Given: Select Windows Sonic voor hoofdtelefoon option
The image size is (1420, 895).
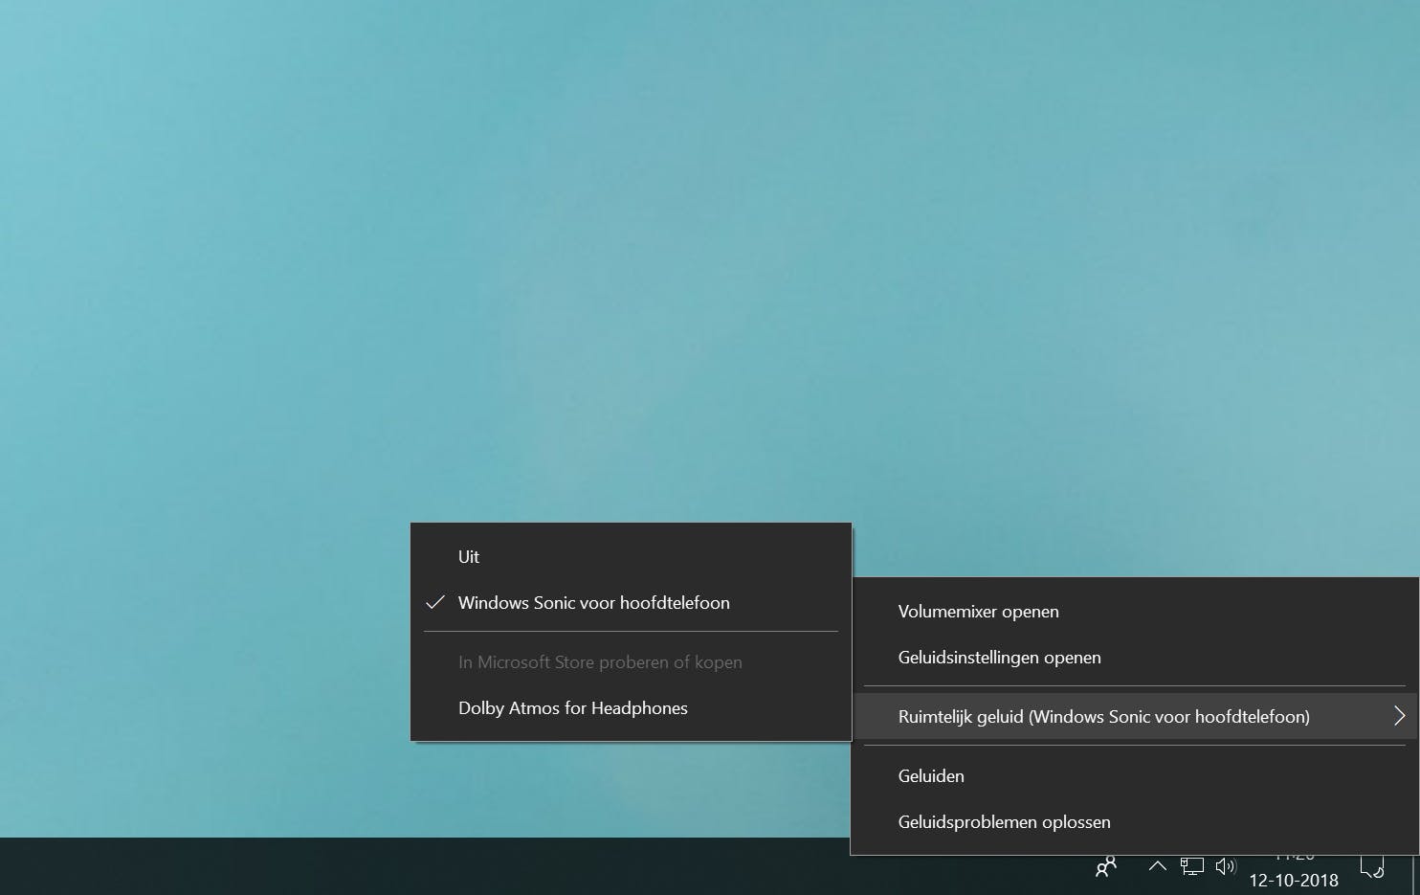Looking at the screenshot, I should point(593,602).
